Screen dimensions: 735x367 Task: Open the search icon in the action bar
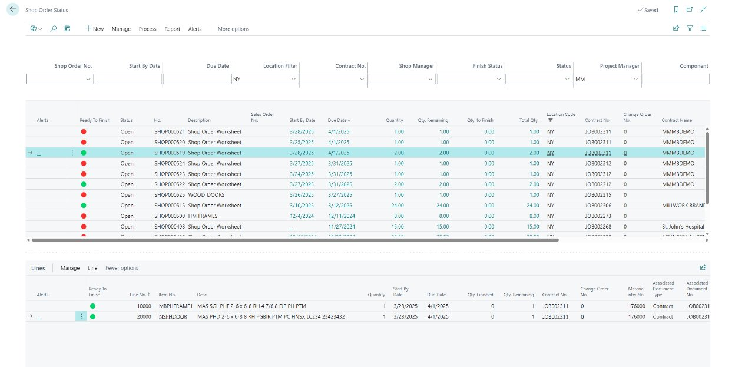(53, 28)
